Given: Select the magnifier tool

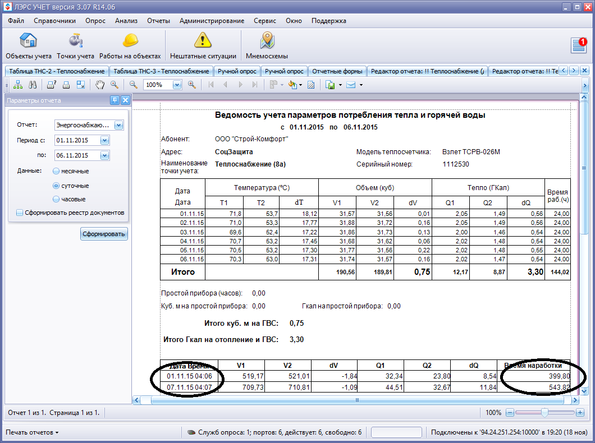Looking at the screenshot, I should click(x=114, y=85).
